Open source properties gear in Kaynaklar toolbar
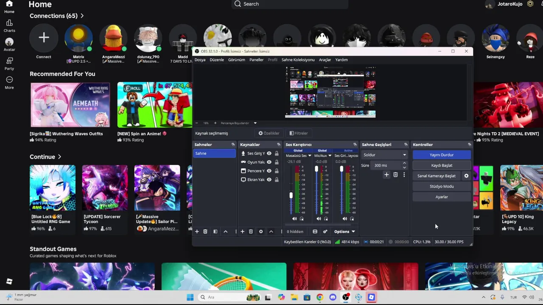The width and height of the screenshot is (543, 305). (261, 231)
